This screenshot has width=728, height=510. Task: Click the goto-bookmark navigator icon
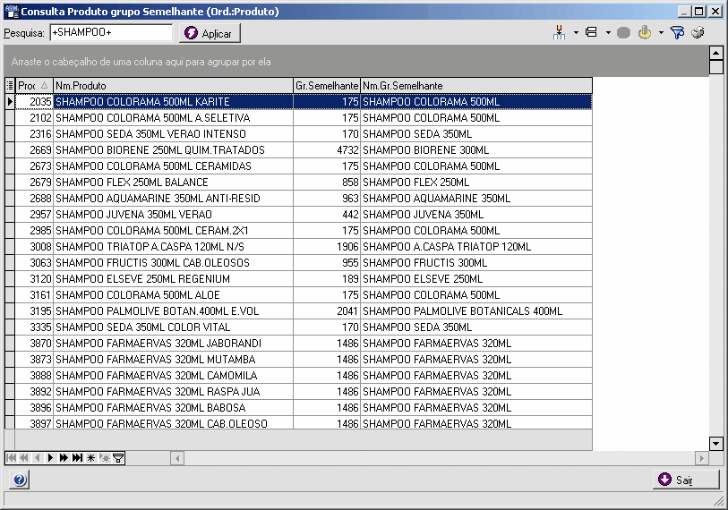click(x=105, y=458)
